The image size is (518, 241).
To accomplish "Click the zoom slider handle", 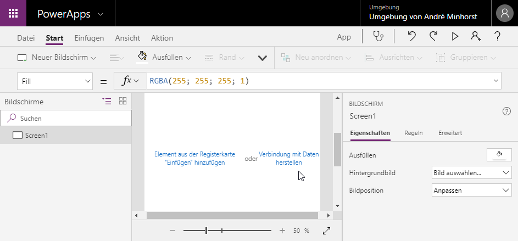I will (x=206, y=231).
